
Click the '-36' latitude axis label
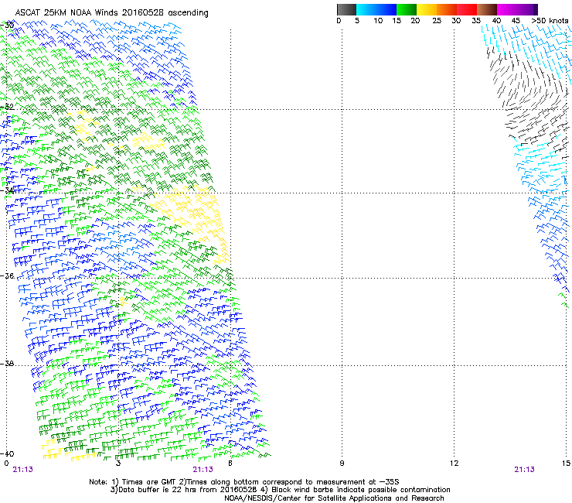click(7, 275)
